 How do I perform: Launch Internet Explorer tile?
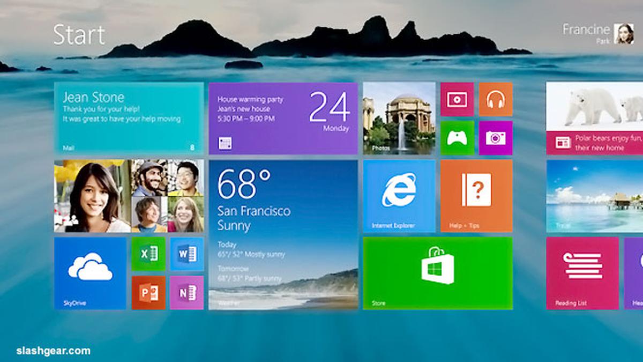point(399,196)
